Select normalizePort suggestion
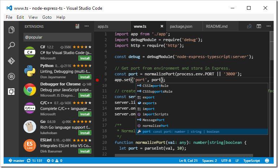The width and height of the screenshot is (278, 168). [x=202, y=126]
